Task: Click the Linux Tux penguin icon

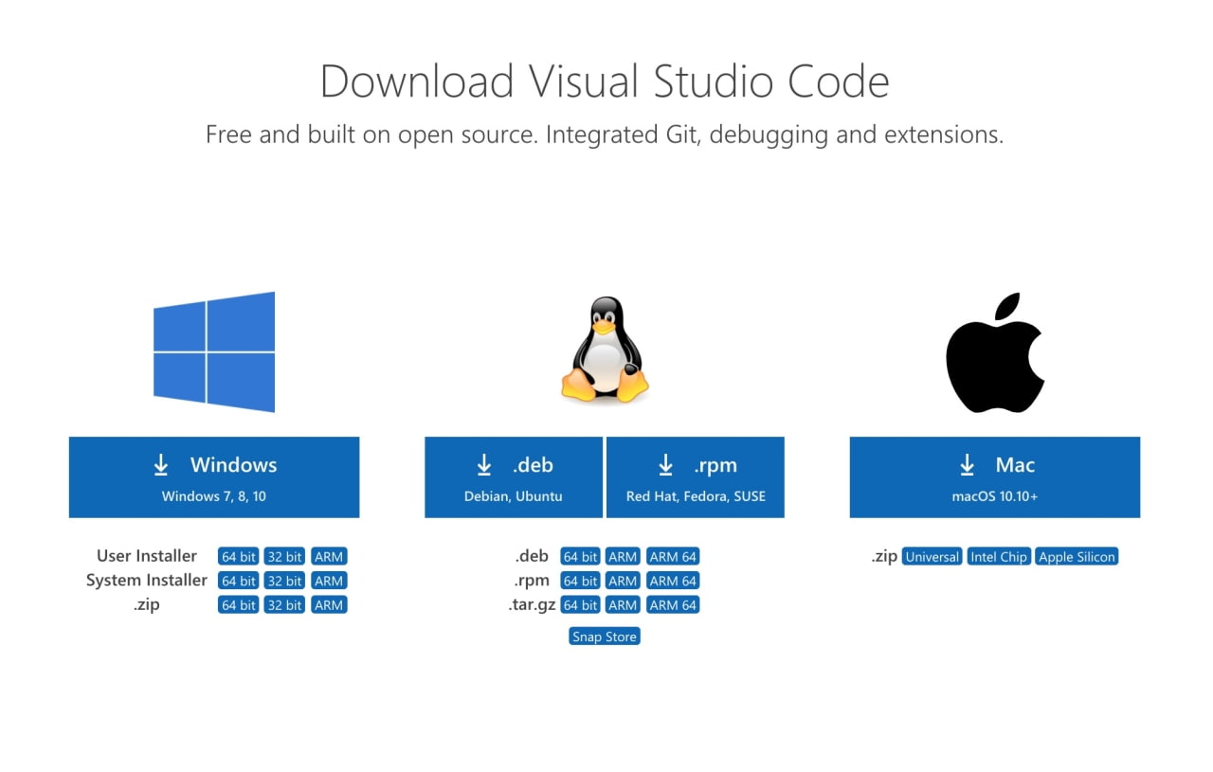Action: click(605, 349)
